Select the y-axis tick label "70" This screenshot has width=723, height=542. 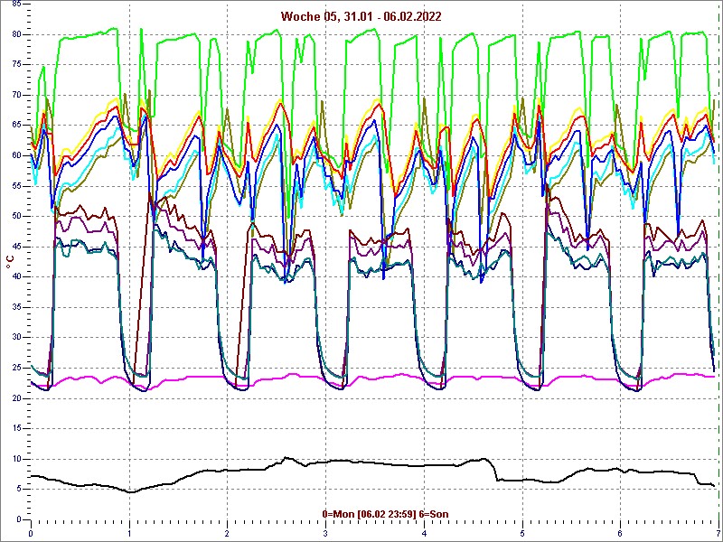(x=16, y=95)
